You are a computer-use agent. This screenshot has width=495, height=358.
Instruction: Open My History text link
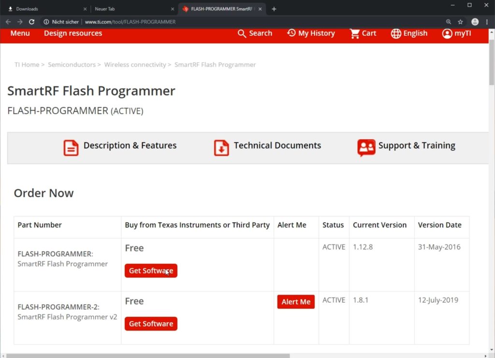[x=316, y=33]
